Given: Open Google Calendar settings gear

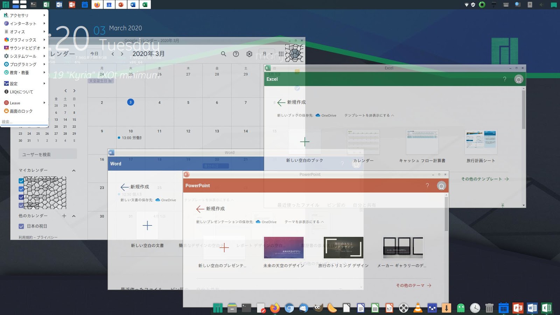Looking at the screenshot, I should point(249,54).
